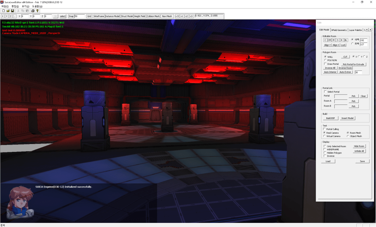Enable the Draw Portal checkbox
The image size is (376, 227).
pyautogui.click(x=325, y=64)
